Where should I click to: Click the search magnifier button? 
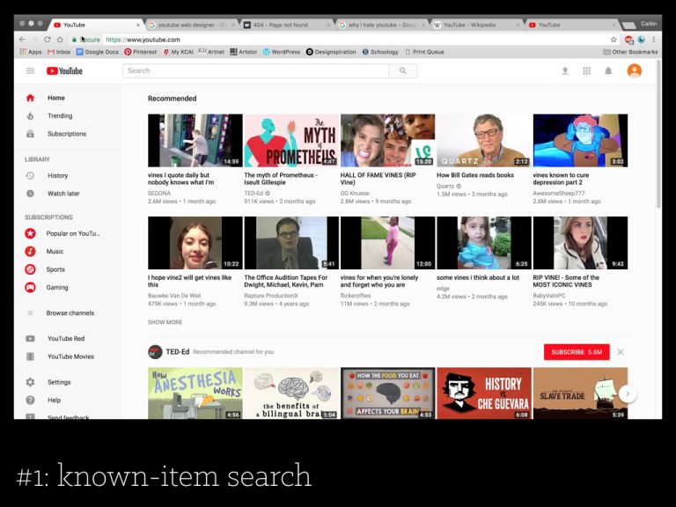pos(403,70)
